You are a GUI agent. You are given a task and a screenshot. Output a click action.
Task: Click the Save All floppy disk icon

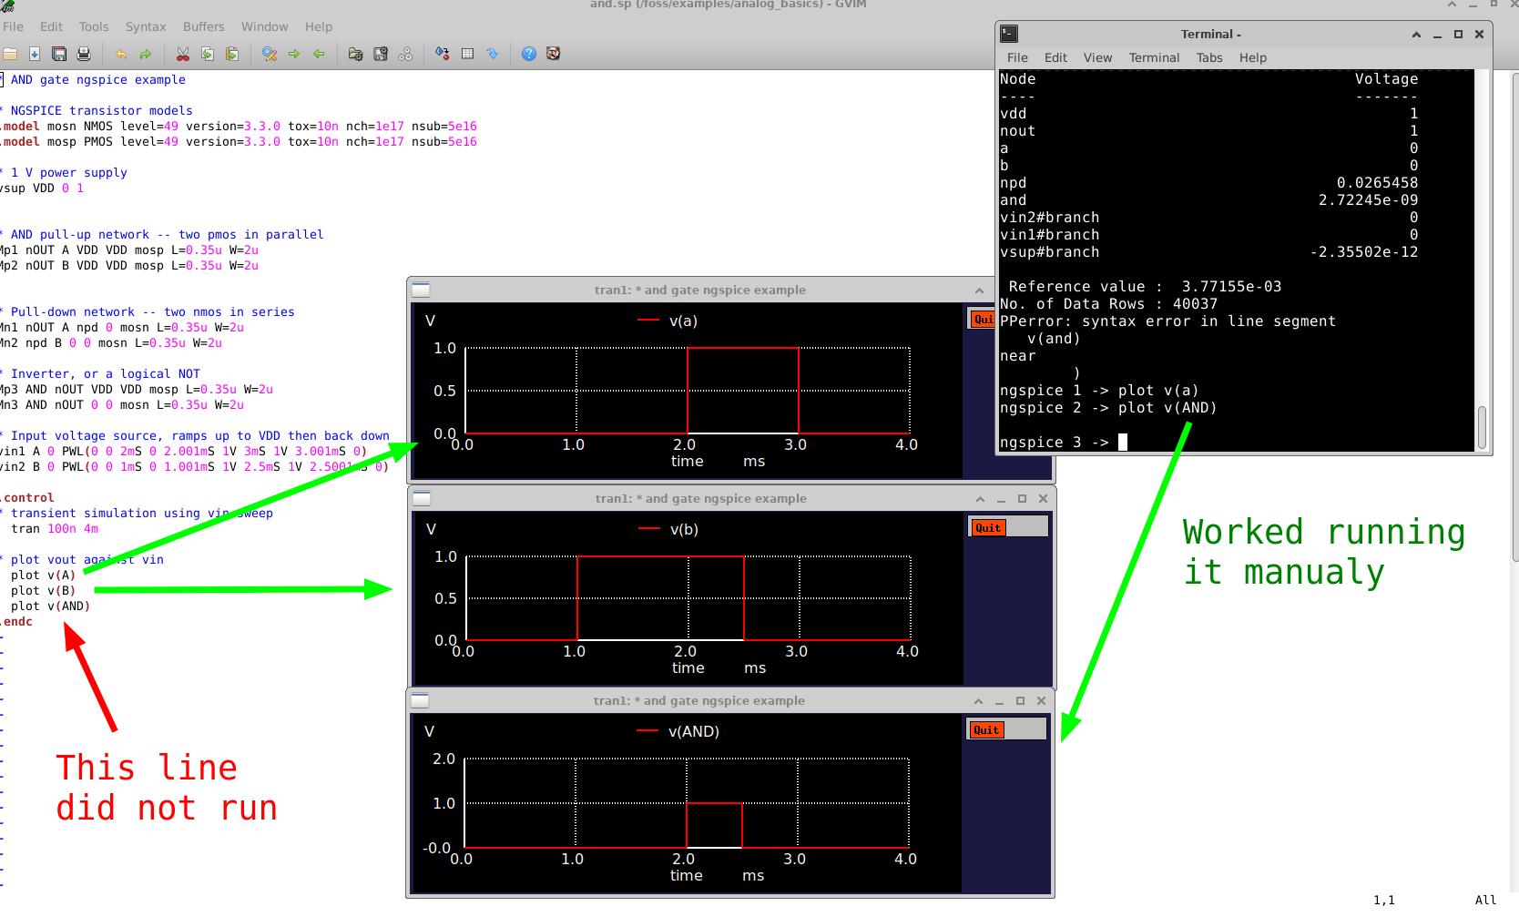[59, 54]
